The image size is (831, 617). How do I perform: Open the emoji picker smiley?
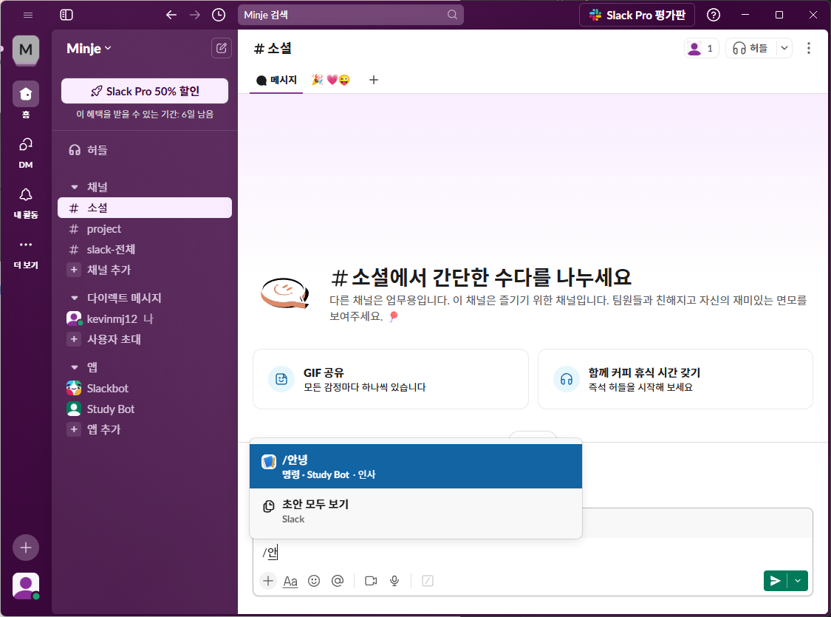pyautogui.click(x=314, y=581)
